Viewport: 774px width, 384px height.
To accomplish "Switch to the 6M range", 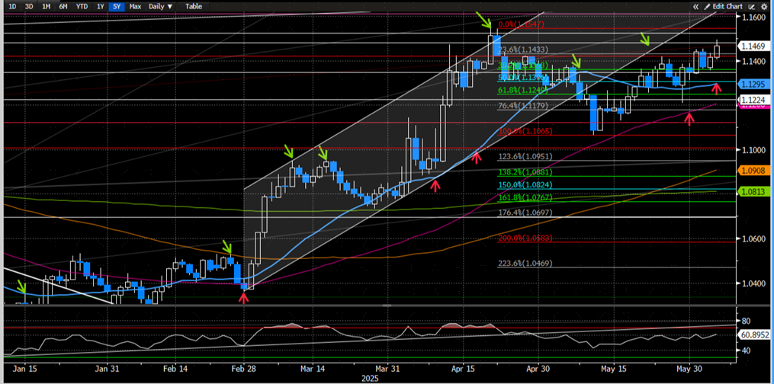I will (x=63, y=6).
